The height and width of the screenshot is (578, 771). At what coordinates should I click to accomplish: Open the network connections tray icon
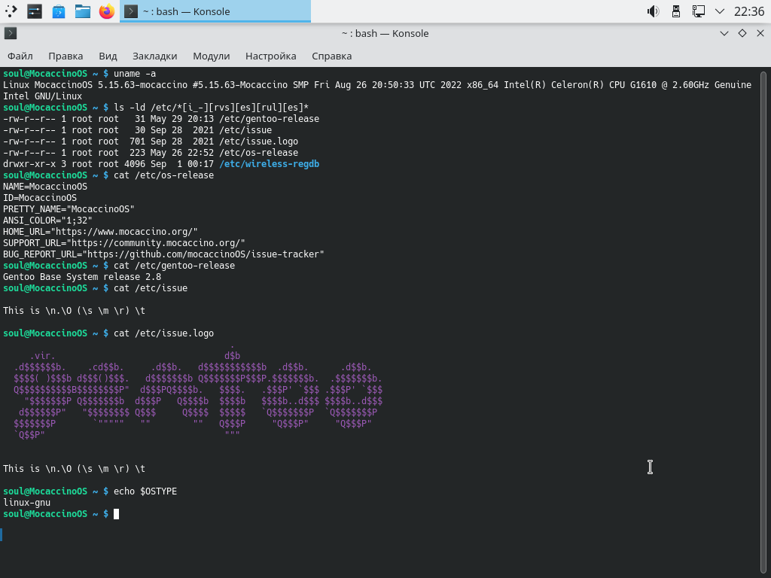coord(698,11)
